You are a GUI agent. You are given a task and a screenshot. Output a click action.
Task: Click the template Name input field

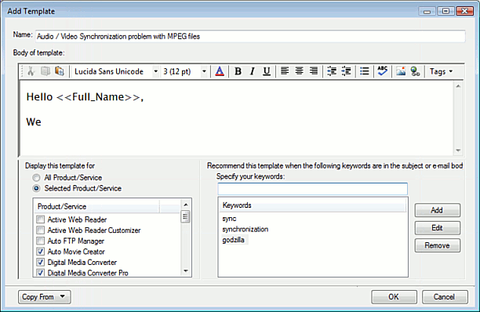(250, 36)
